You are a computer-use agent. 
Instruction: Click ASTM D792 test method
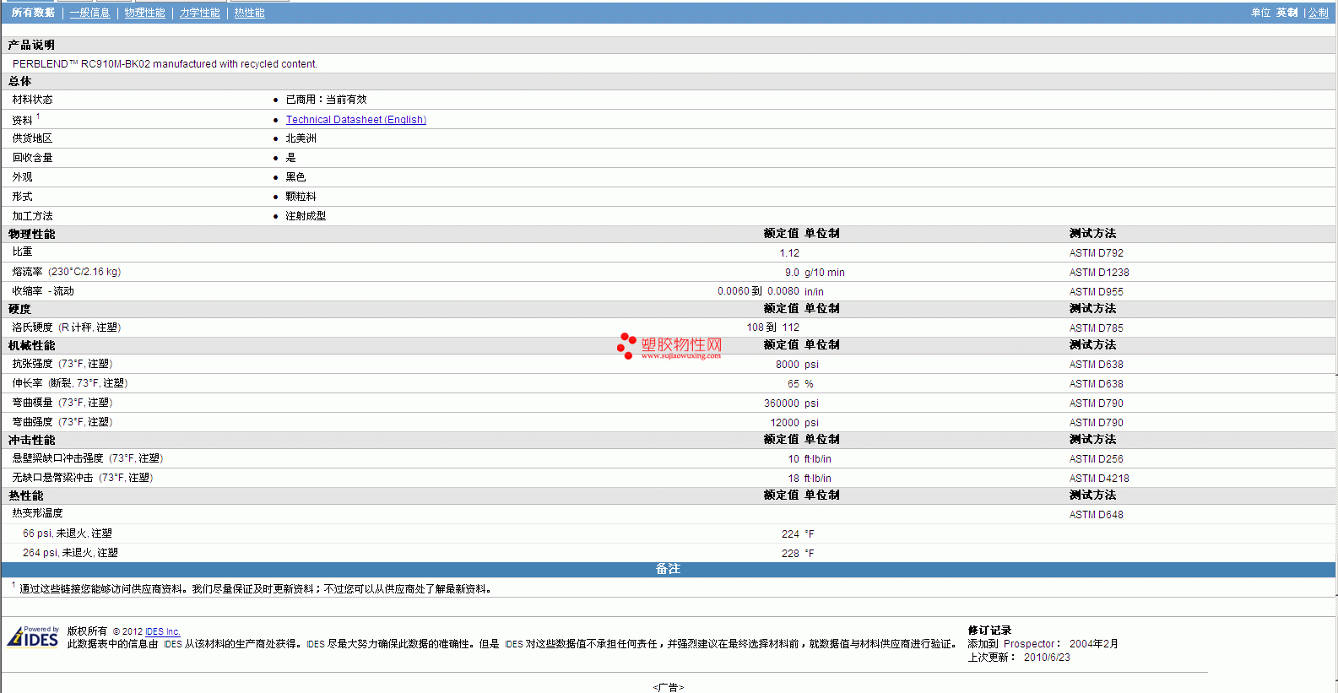pos(1096,253)
